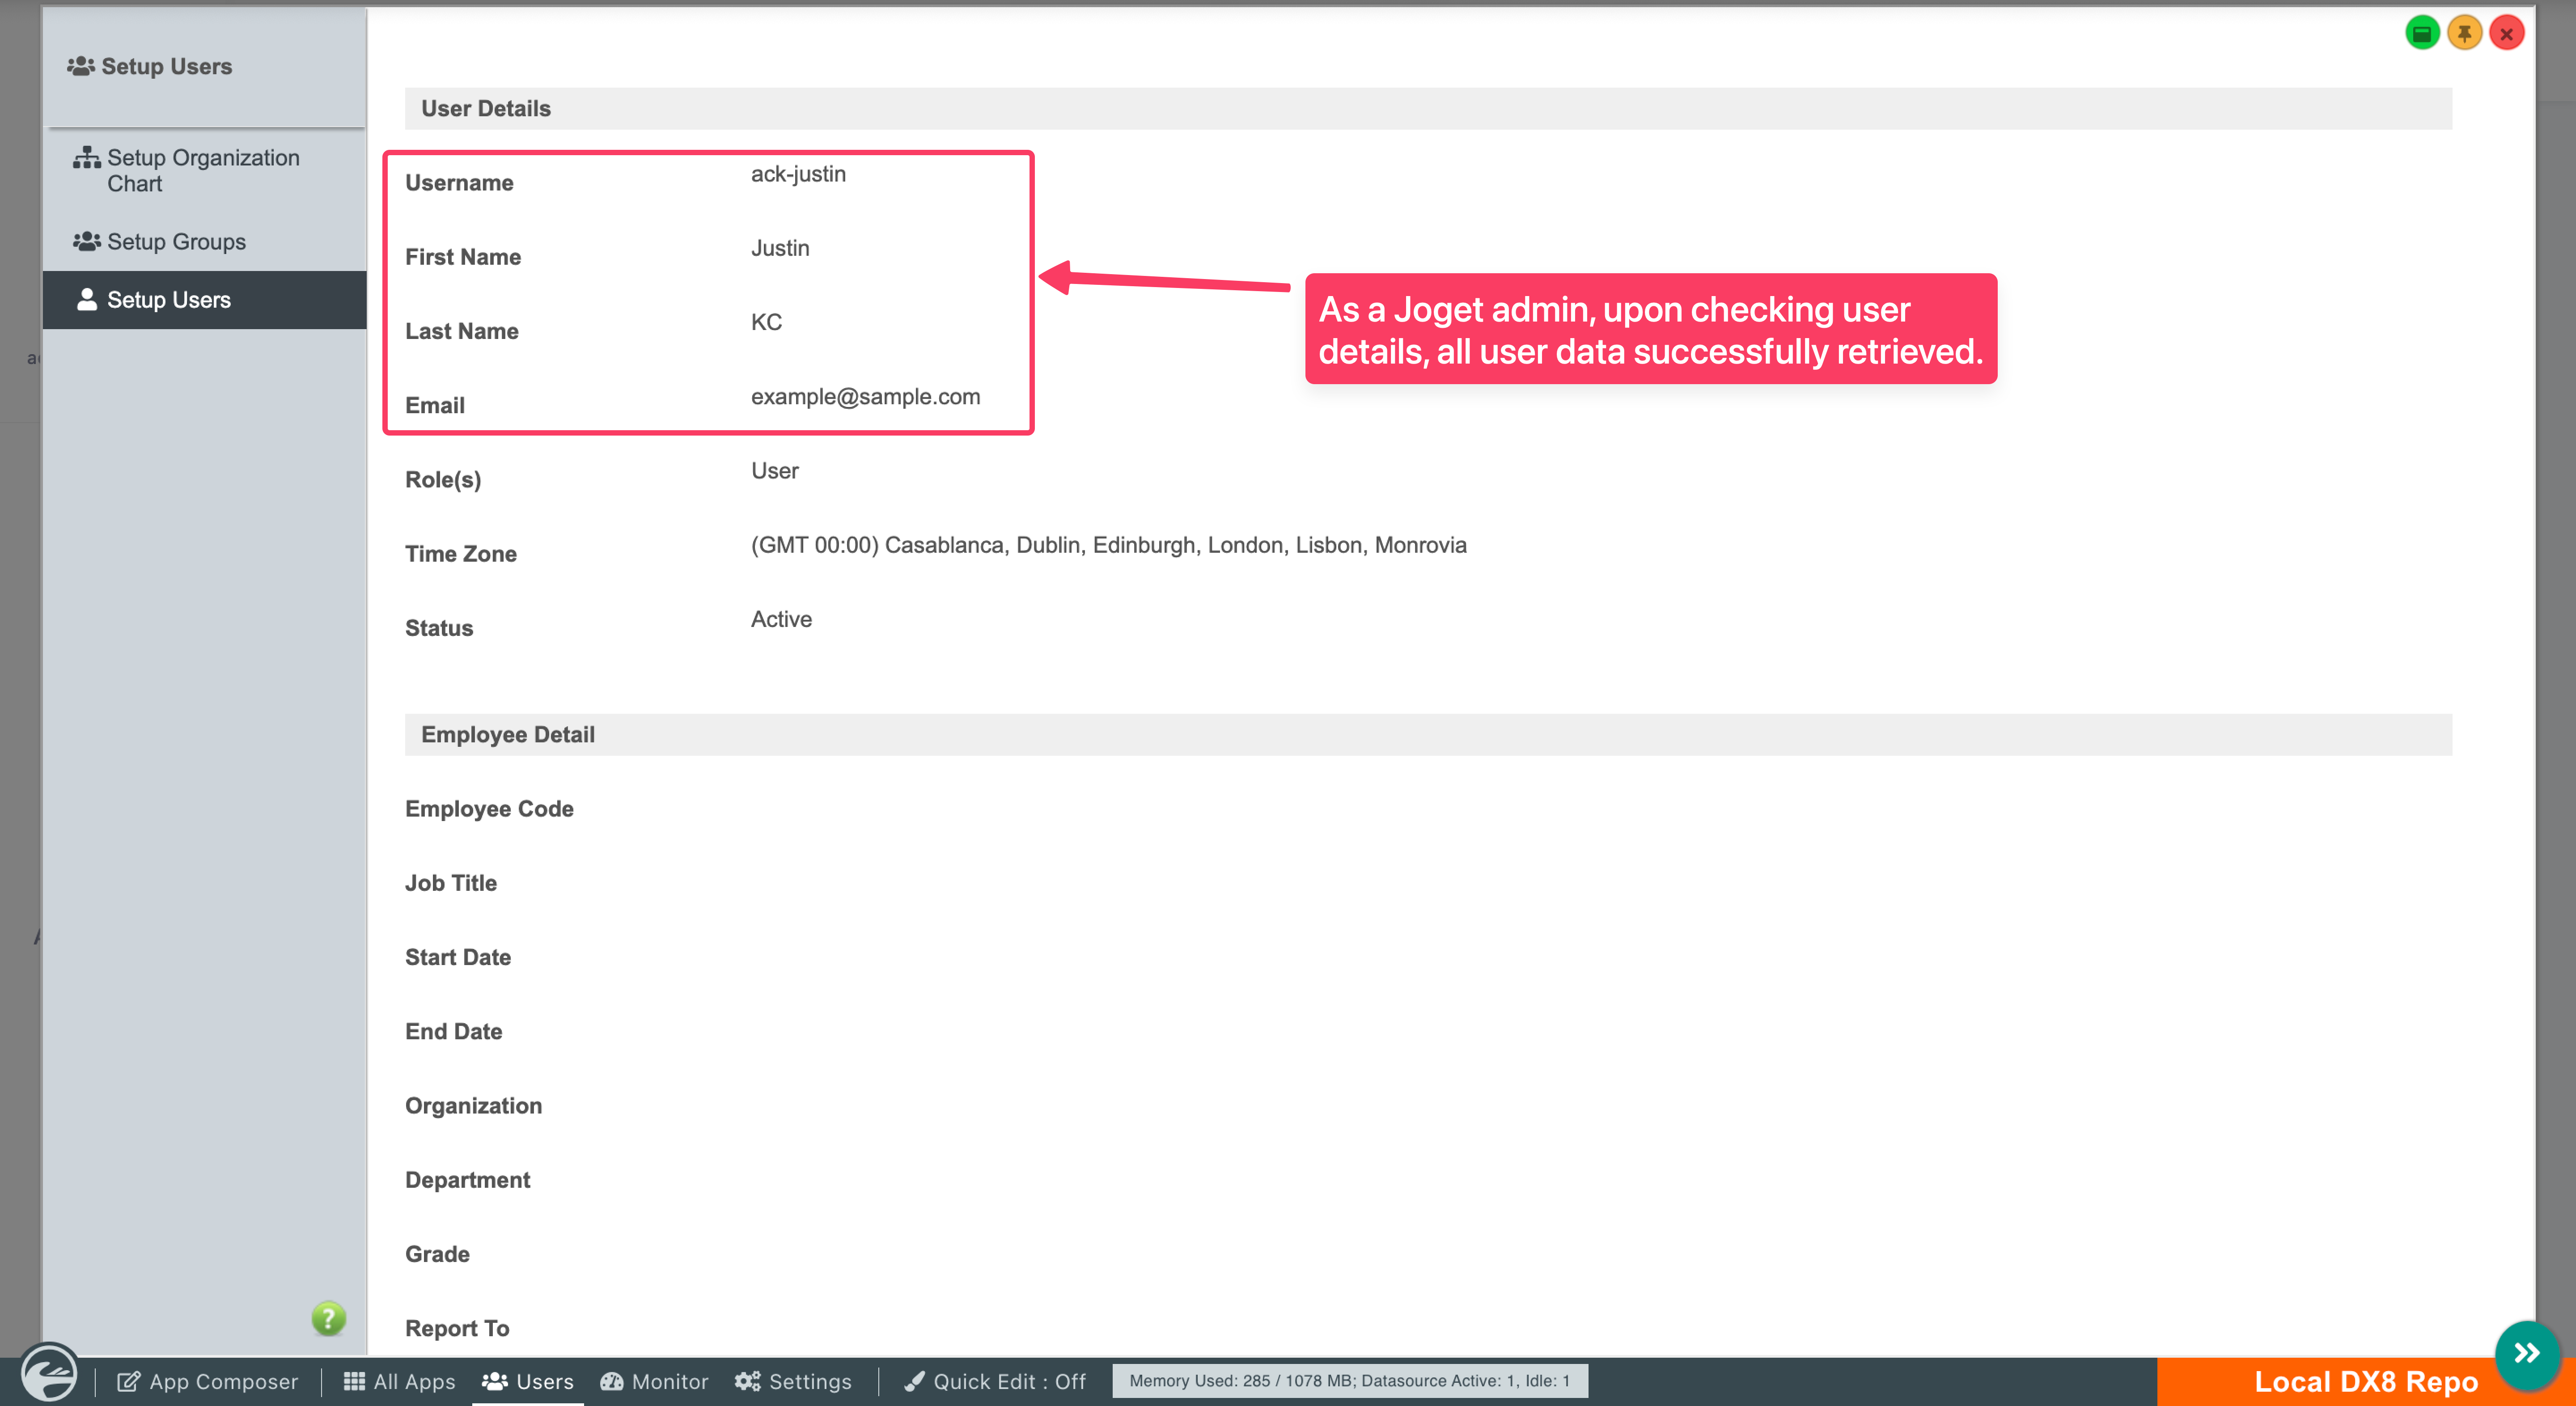
Task: Open All Apps from admin bar
Action: 399,1382
